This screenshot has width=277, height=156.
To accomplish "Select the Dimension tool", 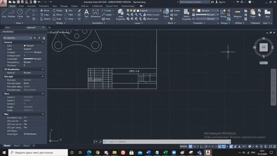I will pyautogui.click(x=96, y=13).
